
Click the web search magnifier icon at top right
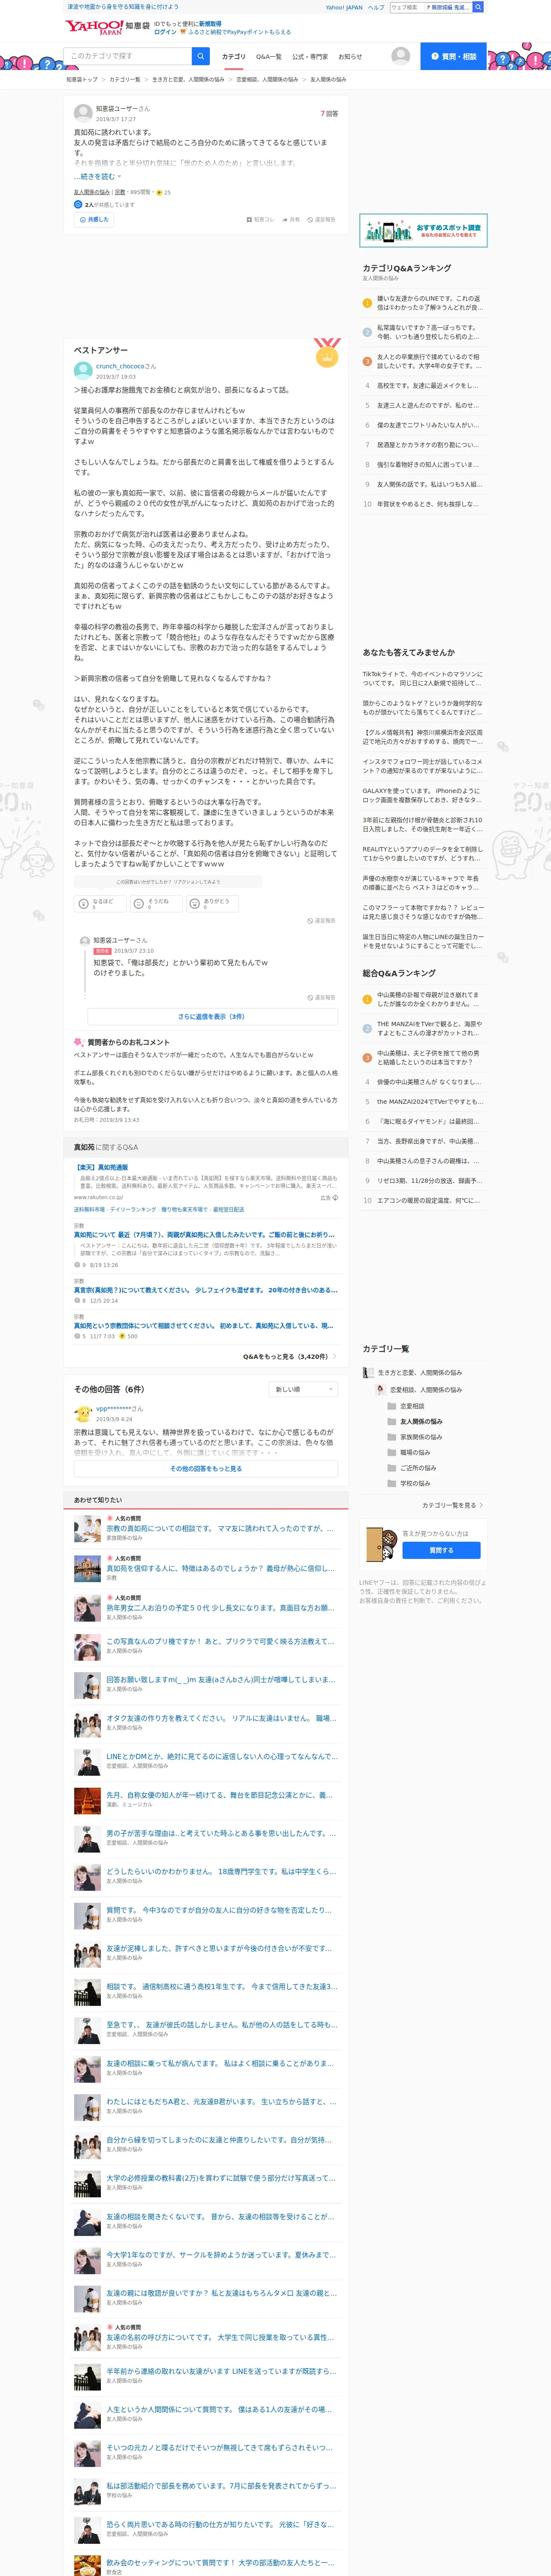coord(478,7)
